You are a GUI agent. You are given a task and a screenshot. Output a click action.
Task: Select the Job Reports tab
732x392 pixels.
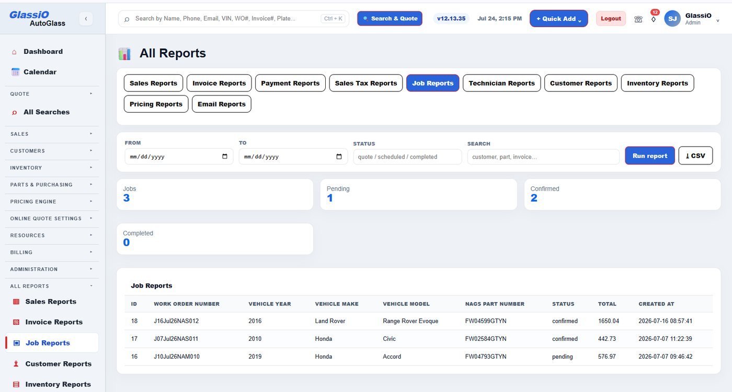click(x=433, y=83)
